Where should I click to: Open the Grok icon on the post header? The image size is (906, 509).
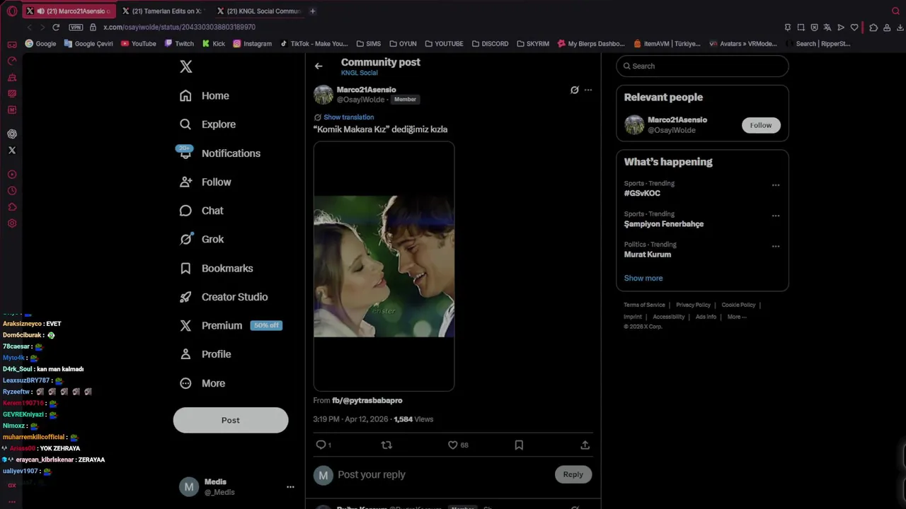(x=575, y=90)
